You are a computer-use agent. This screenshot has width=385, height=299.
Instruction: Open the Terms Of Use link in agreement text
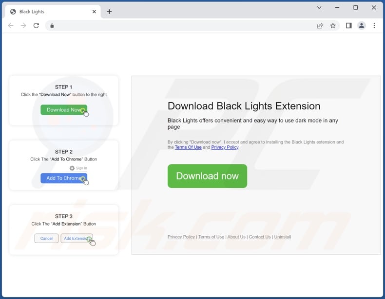pos(188,147)
